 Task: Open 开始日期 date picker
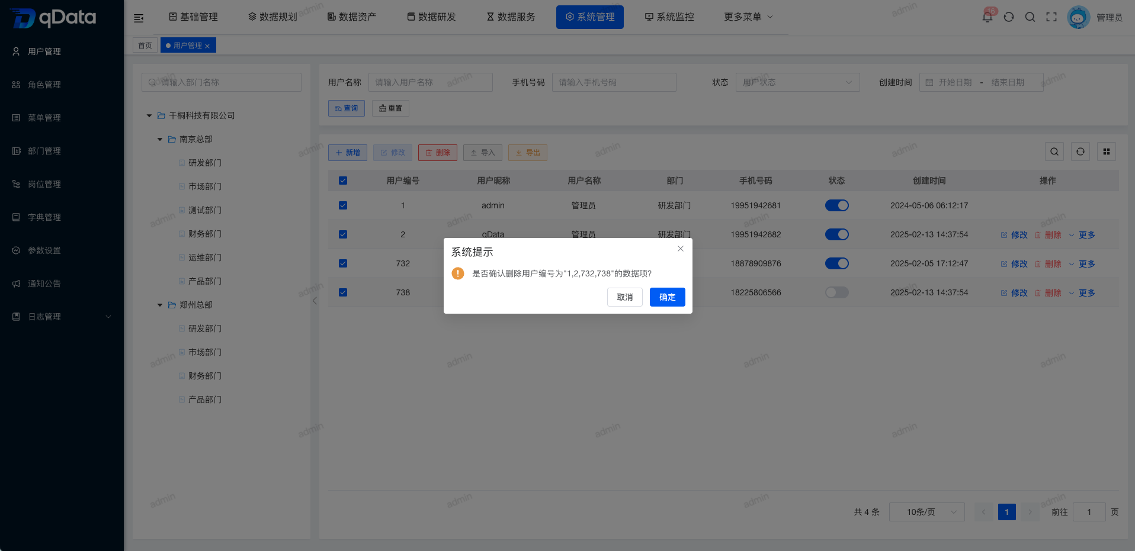(955, 82)
